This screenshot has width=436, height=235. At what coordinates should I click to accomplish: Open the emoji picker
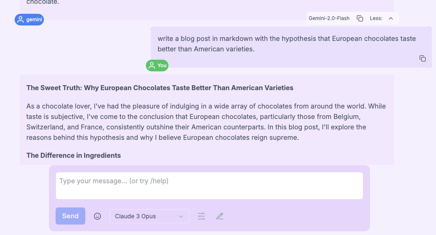[x=97, y=216]
